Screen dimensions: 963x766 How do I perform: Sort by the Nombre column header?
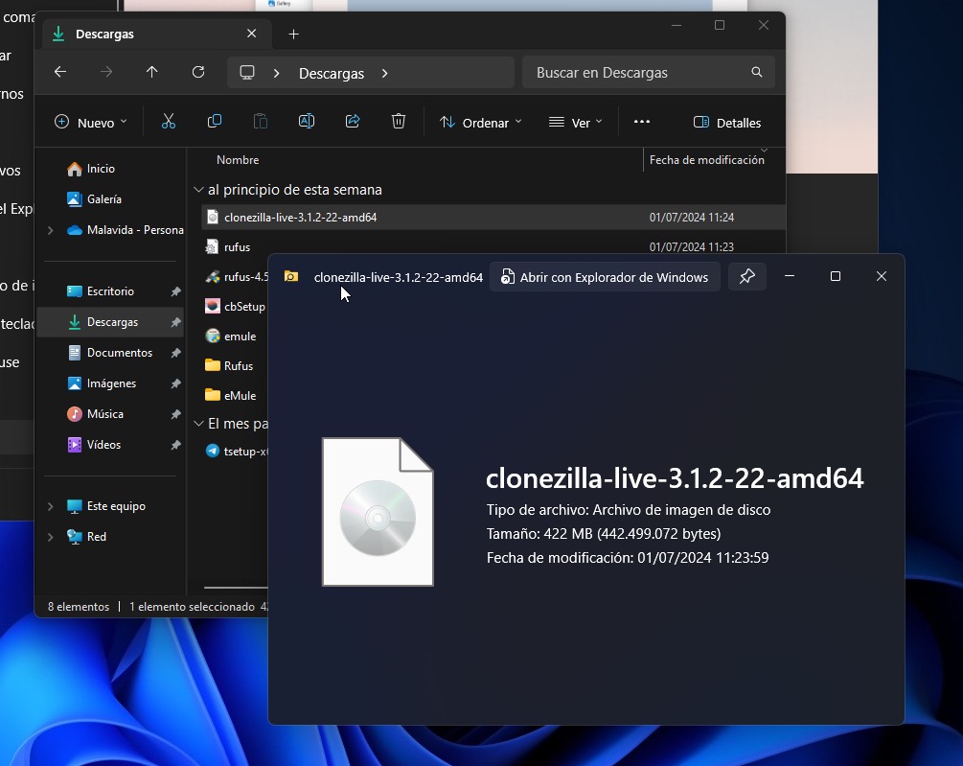tap(238, 160)
